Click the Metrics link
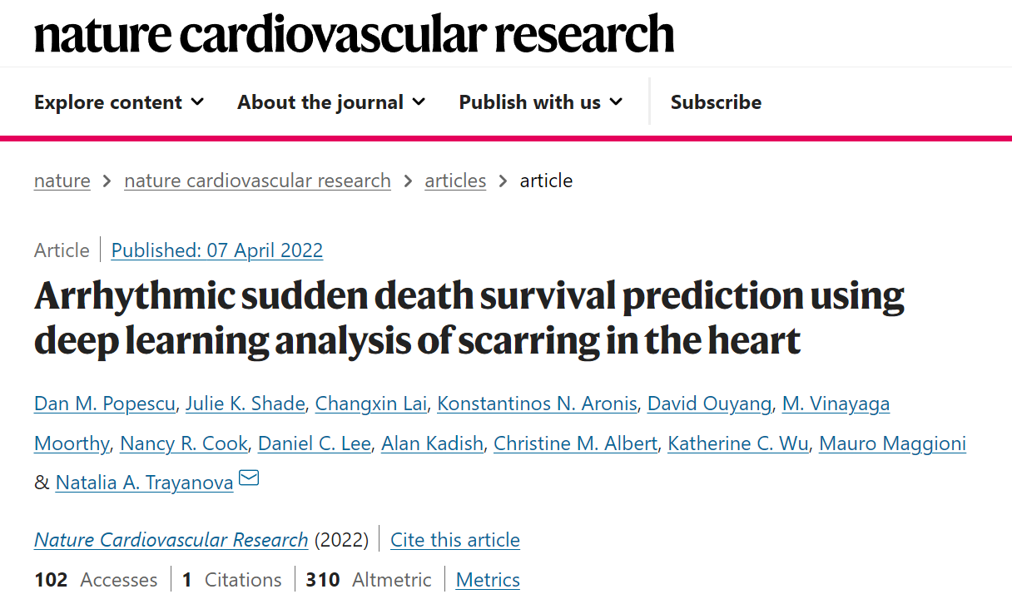This screenshot has width=1012, height=614. click(x=487, y=579)
